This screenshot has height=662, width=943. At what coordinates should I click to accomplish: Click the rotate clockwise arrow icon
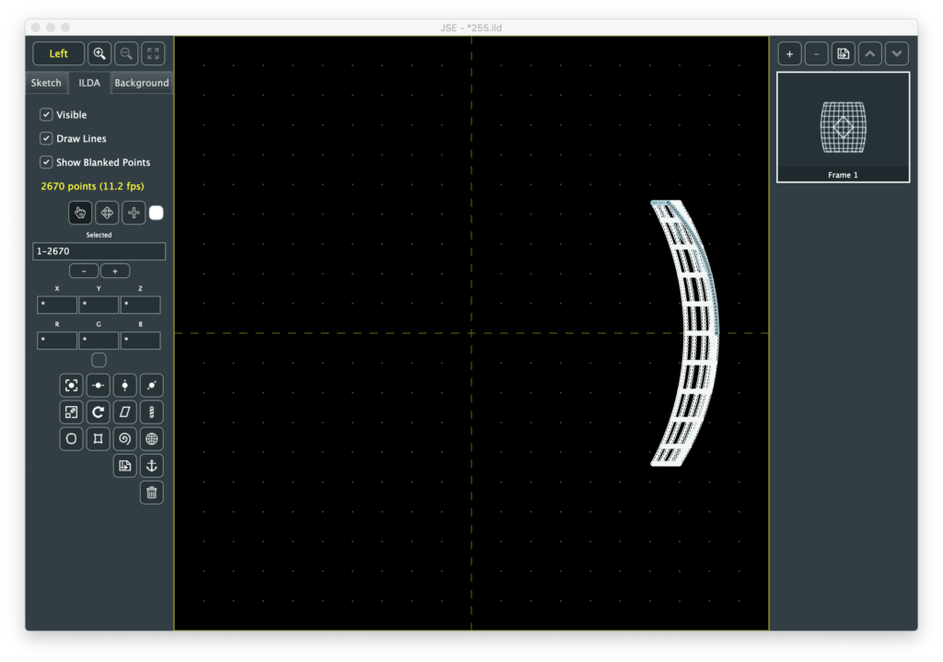[x=98, y=412]
